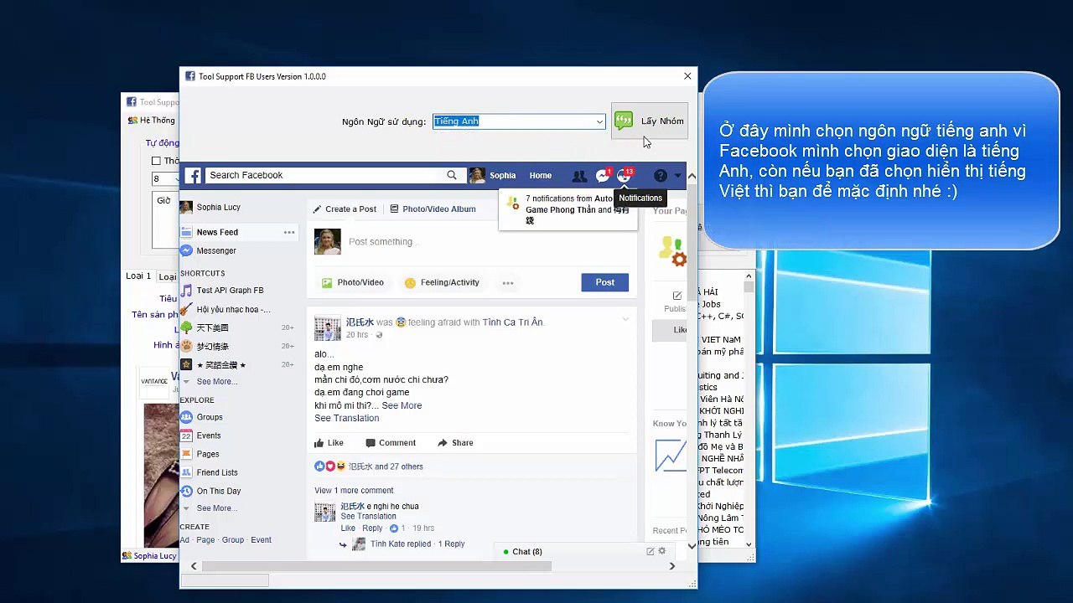Open the Ngôn Ngữ sử dụng language dropdown
The width and height of the screenshot is (1073, 603).
click(x=599, y=121)
